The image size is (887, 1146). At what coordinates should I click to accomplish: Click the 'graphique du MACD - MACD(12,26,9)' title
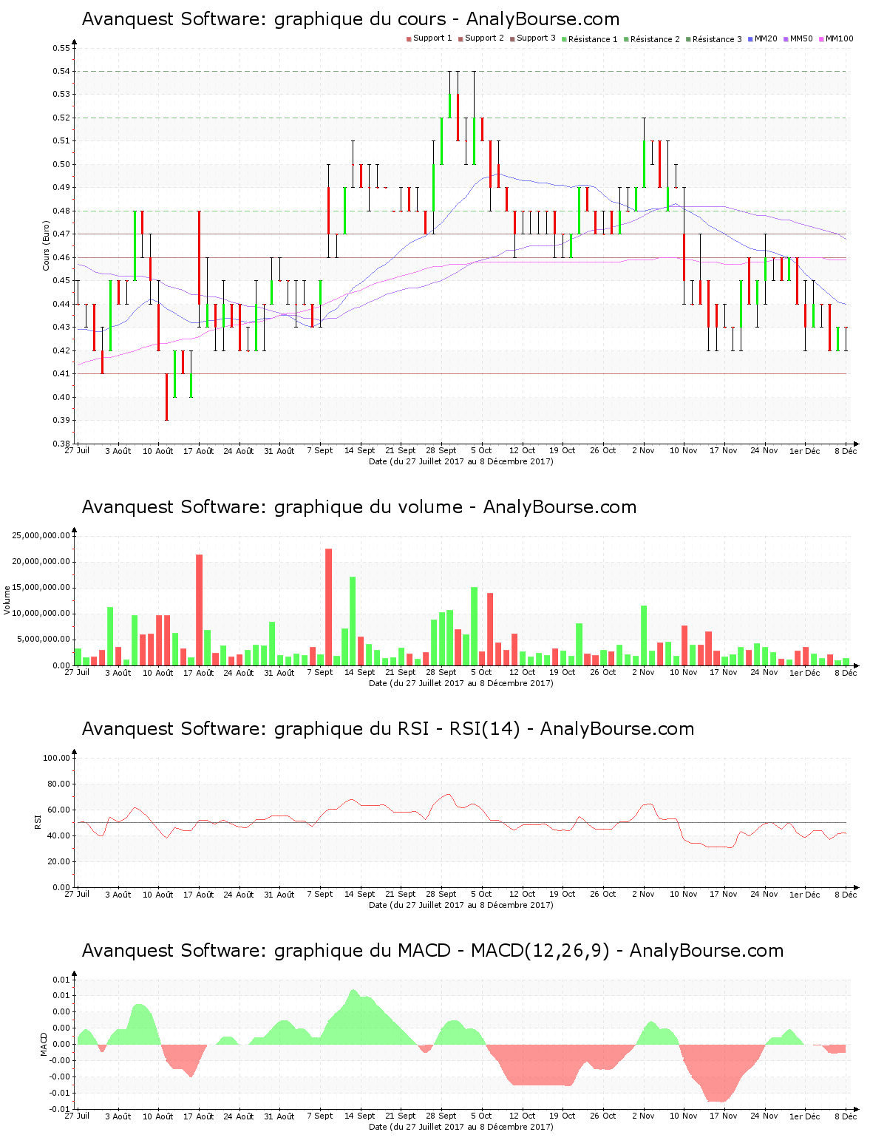[x=432, y=951]
